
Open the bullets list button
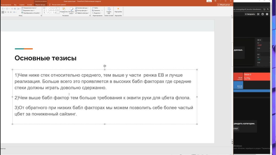pos(3,9)
